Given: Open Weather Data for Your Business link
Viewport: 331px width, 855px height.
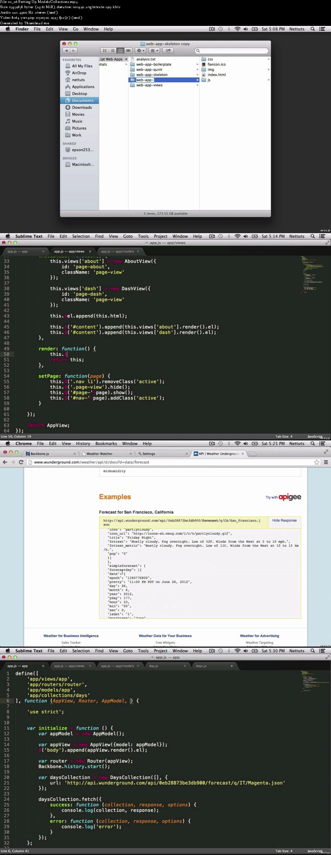Looking at the screenshot, I should pos(165,636).
